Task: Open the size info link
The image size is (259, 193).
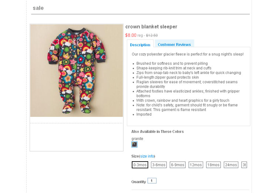Action: [147, 156]
